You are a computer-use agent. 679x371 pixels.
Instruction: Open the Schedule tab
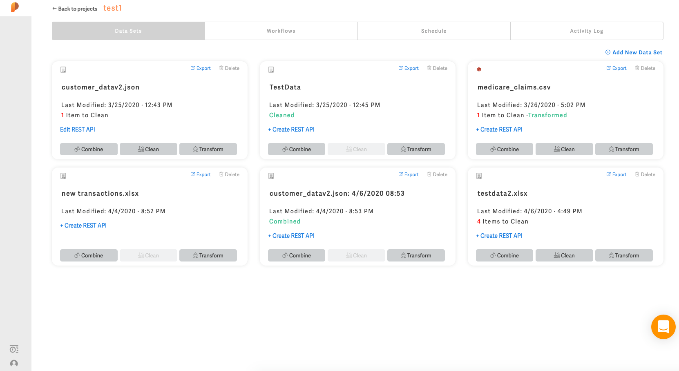pos(434,31)
